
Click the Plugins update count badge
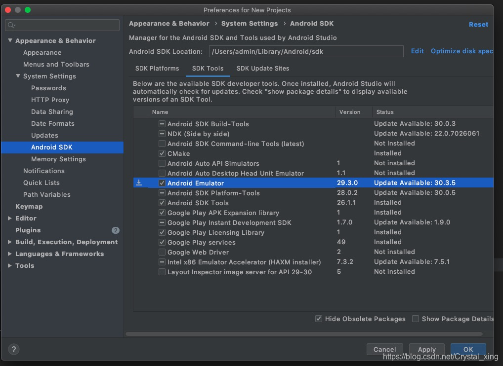coord(116,230)
